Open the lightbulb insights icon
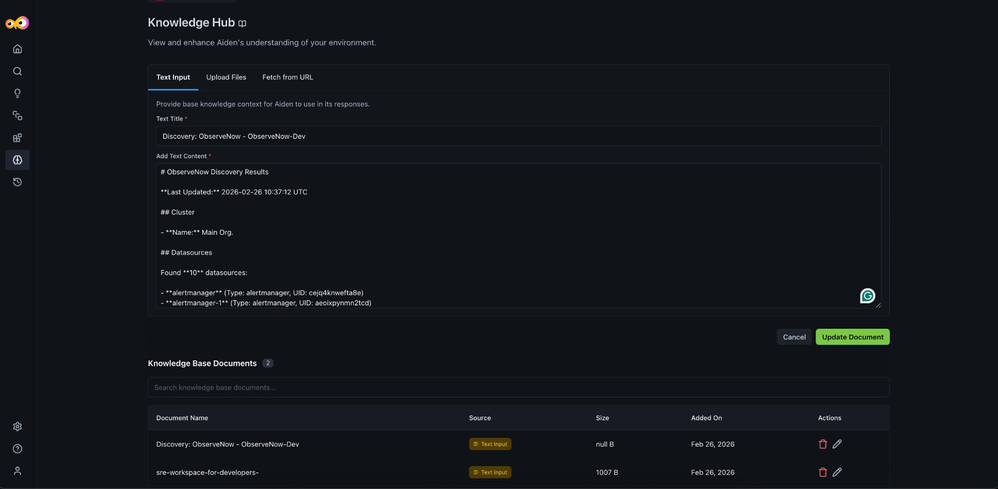The image size is (998, 489). point(18,94)
